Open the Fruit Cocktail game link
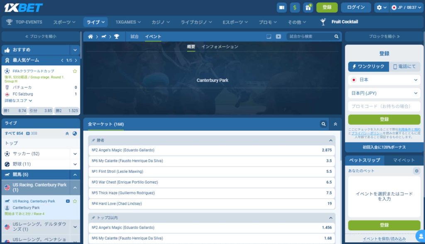 pos(339,22)
